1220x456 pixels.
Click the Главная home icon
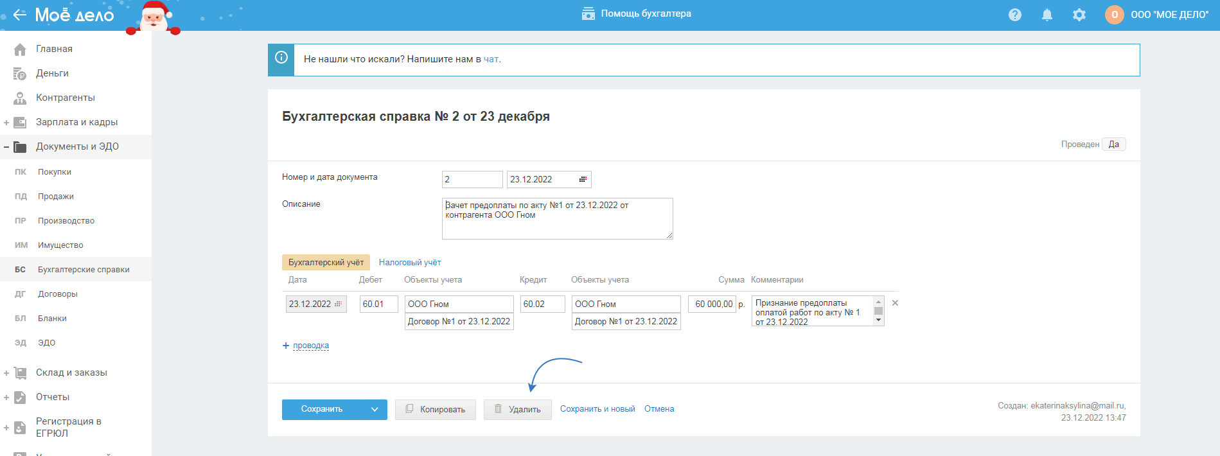pyautogui.click(x=20, y=49)
